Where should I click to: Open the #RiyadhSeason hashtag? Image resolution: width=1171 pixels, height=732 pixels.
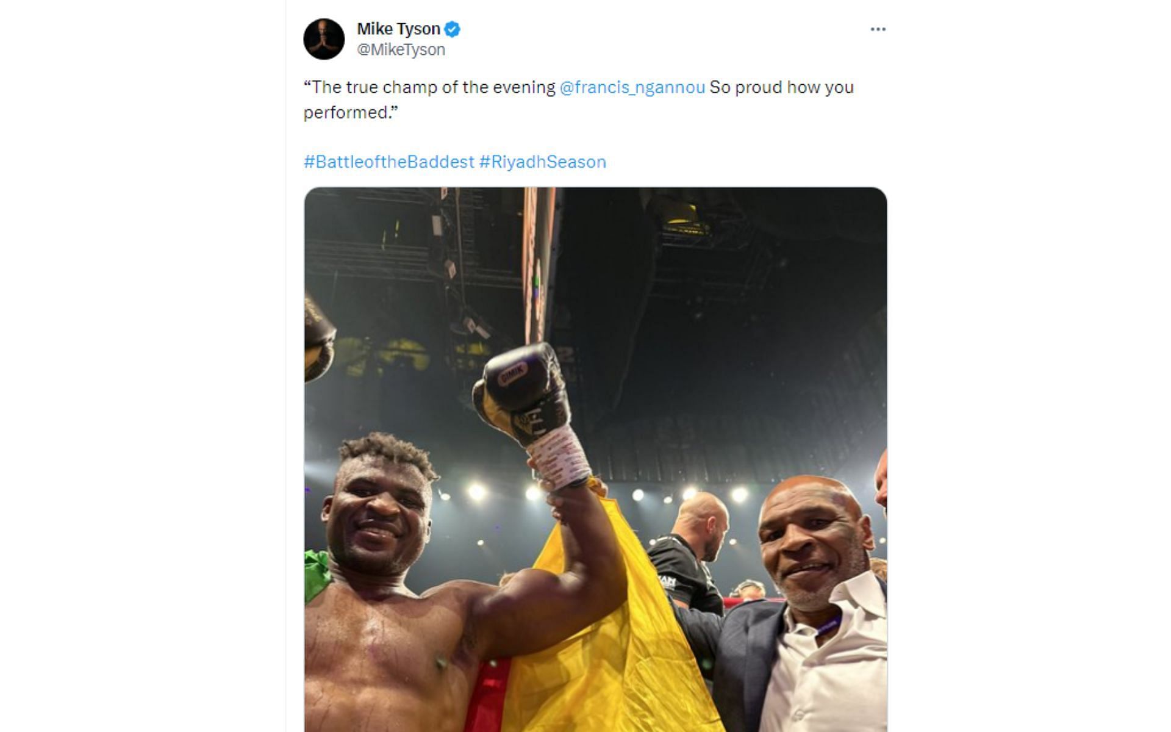point(542,162)
